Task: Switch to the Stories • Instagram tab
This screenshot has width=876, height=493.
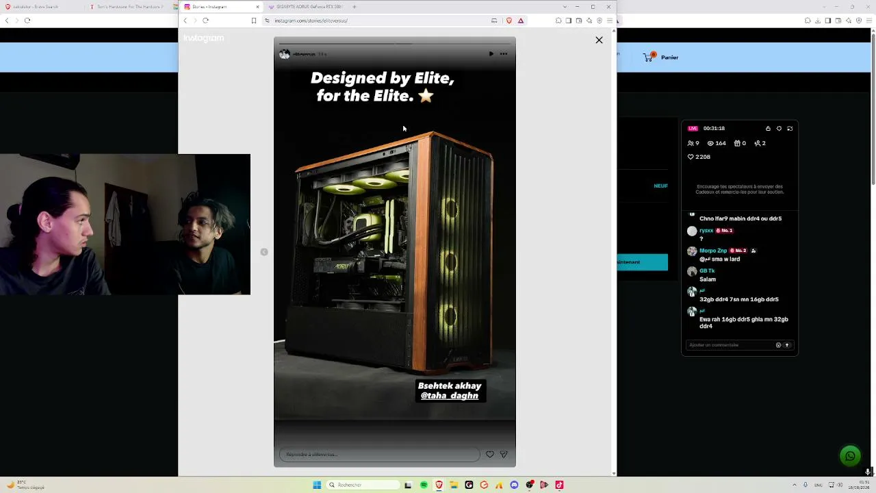Action: (x=219, y=7)
